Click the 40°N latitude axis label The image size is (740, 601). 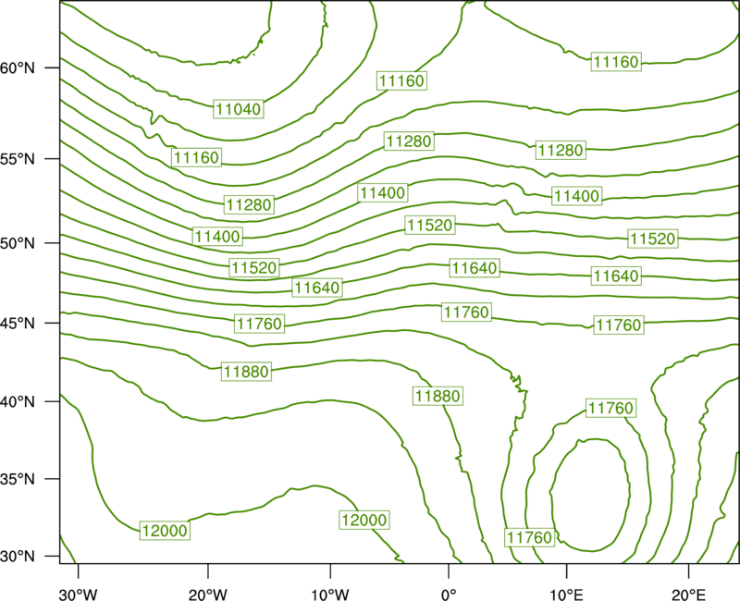18,402
